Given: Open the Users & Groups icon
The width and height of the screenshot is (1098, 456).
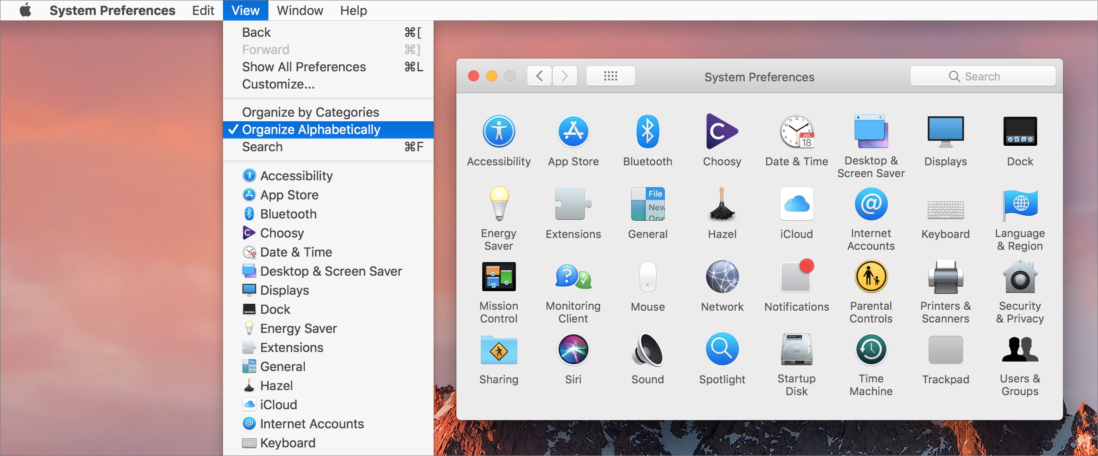Looking at the screenshot, I should pyautogui.click(x=1020, y=349).
